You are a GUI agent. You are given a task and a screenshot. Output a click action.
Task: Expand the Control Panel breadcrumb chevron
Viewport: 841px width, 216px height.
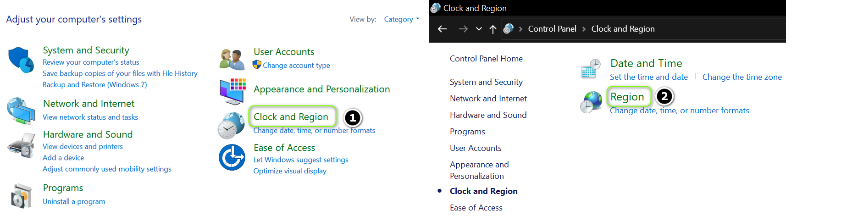click(x=584, y=29)
